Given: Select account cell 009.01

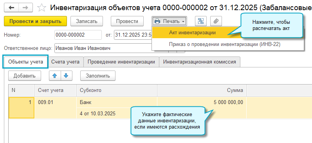Looking at the screenshot, I should click(56, 108).
